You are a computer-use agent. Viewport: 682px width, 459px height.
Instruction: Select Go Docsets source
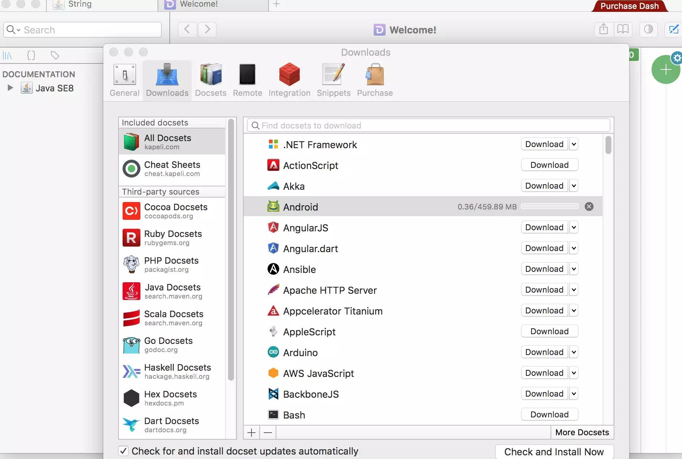[172, 344]
